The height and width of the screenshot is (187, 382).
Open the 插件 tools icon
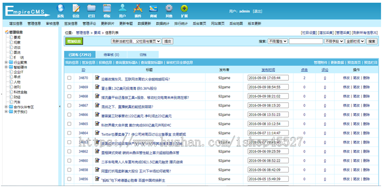tap(138, 9)
